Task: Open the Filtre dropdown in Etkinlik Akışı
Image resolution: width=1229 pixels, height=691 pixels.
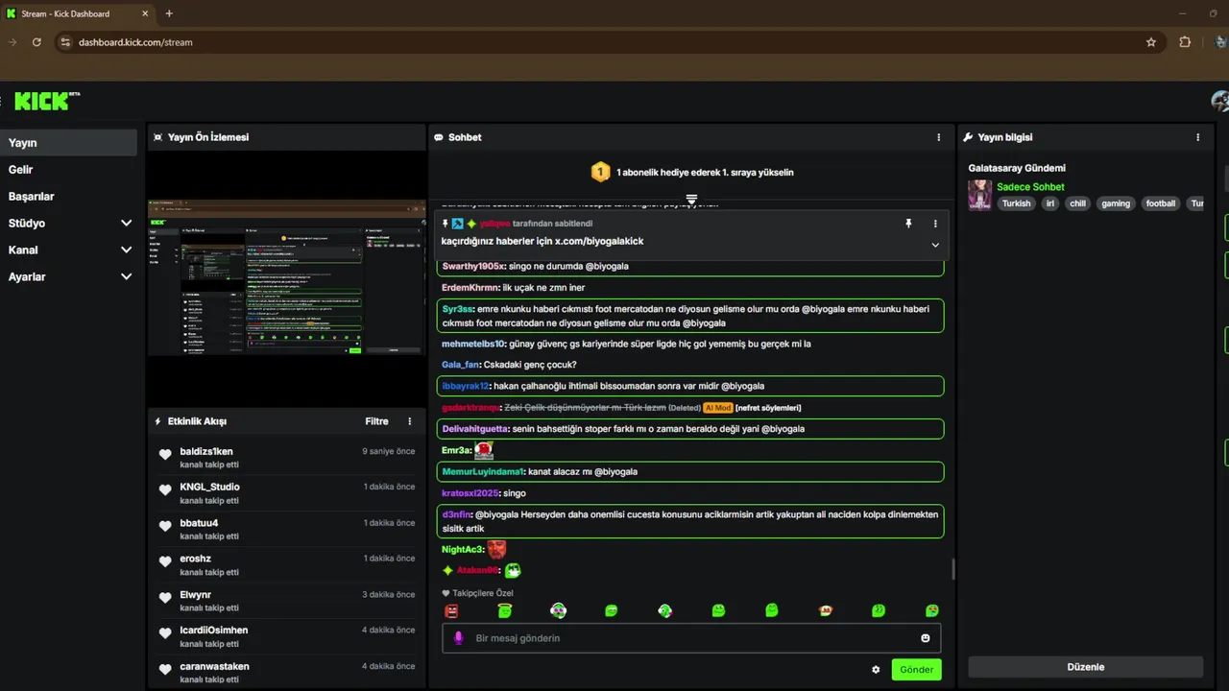Action: pos(376,421)
